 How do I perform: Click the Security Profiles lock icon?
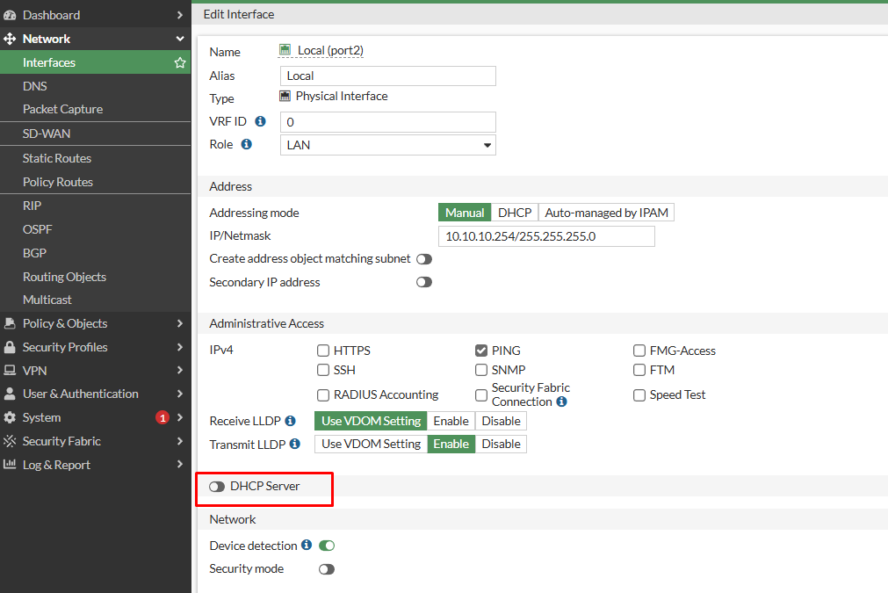click(x=10, y=347)
